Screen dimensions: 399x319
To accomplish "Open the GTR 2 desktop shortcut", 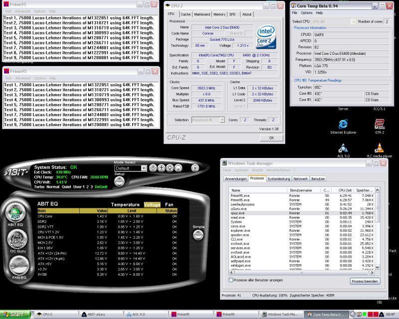I will 380,127.
